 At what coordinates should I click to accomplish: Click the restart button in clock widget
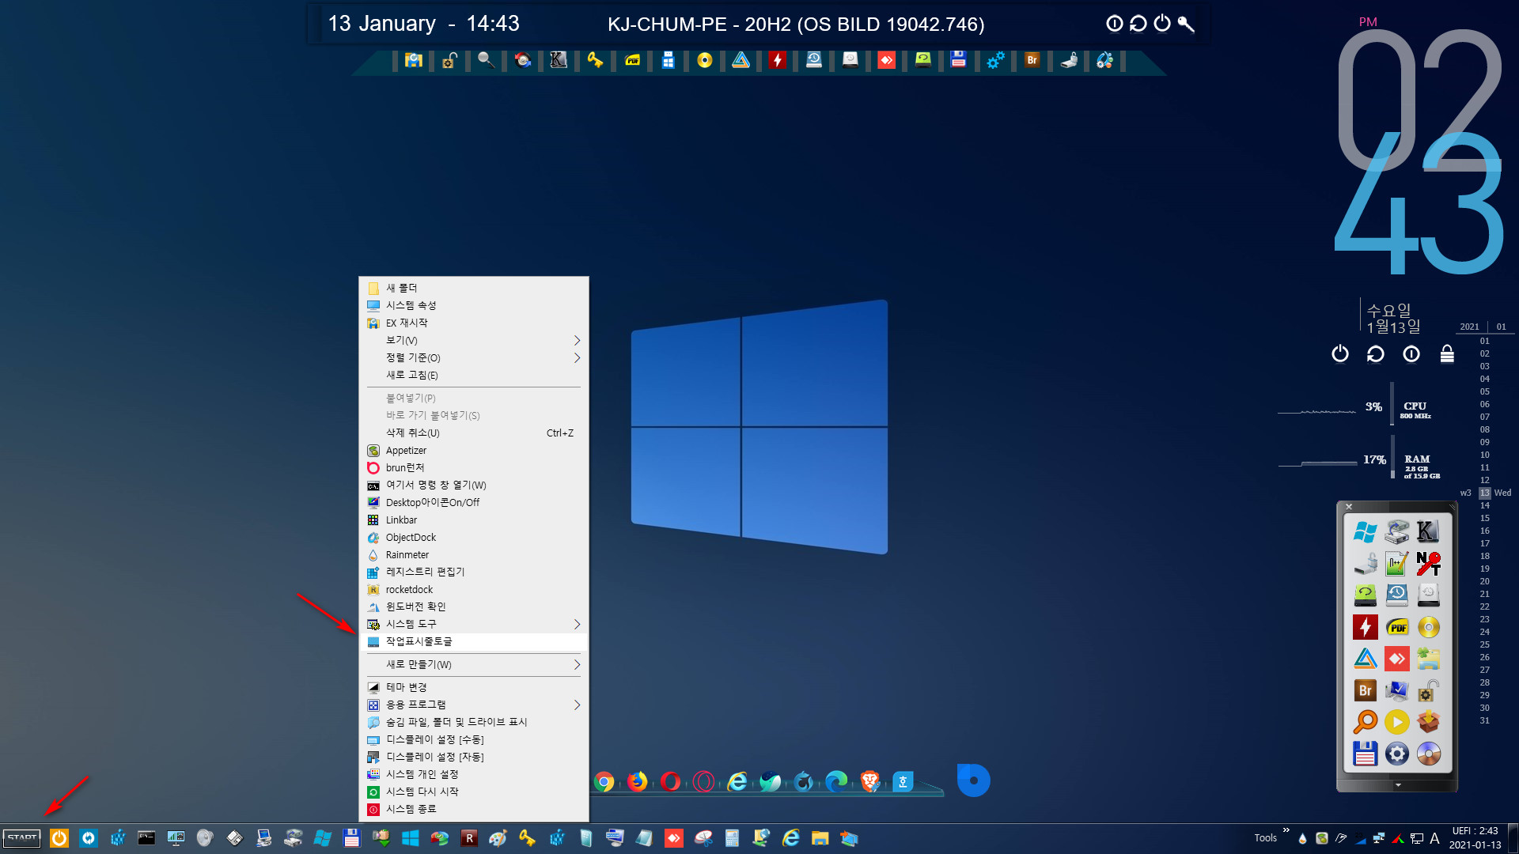[1376, 353]
